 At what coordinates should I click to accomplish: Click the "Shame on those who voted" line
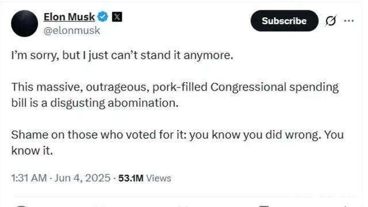click(x=178, y=135)
